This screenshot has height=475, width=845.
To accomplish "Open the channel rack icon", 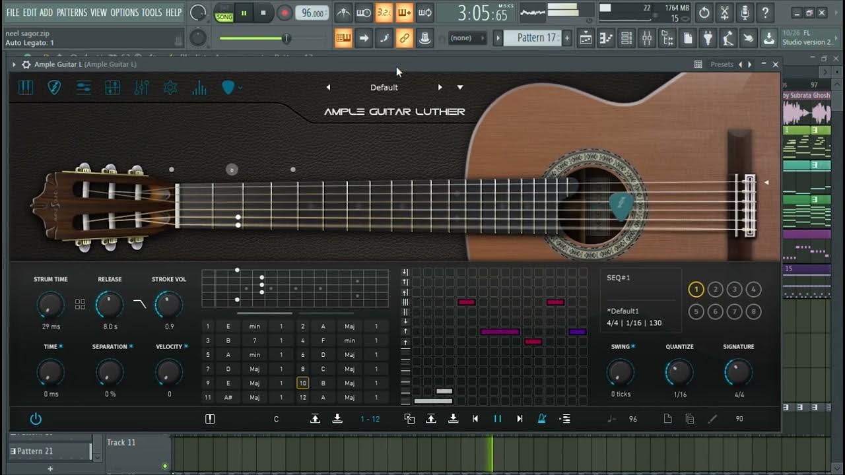I will pos(626,39).
